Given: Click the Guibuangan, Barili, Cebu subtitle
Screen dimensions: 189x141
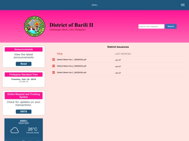Looking at the screenshot, I should tap(68, 30).
